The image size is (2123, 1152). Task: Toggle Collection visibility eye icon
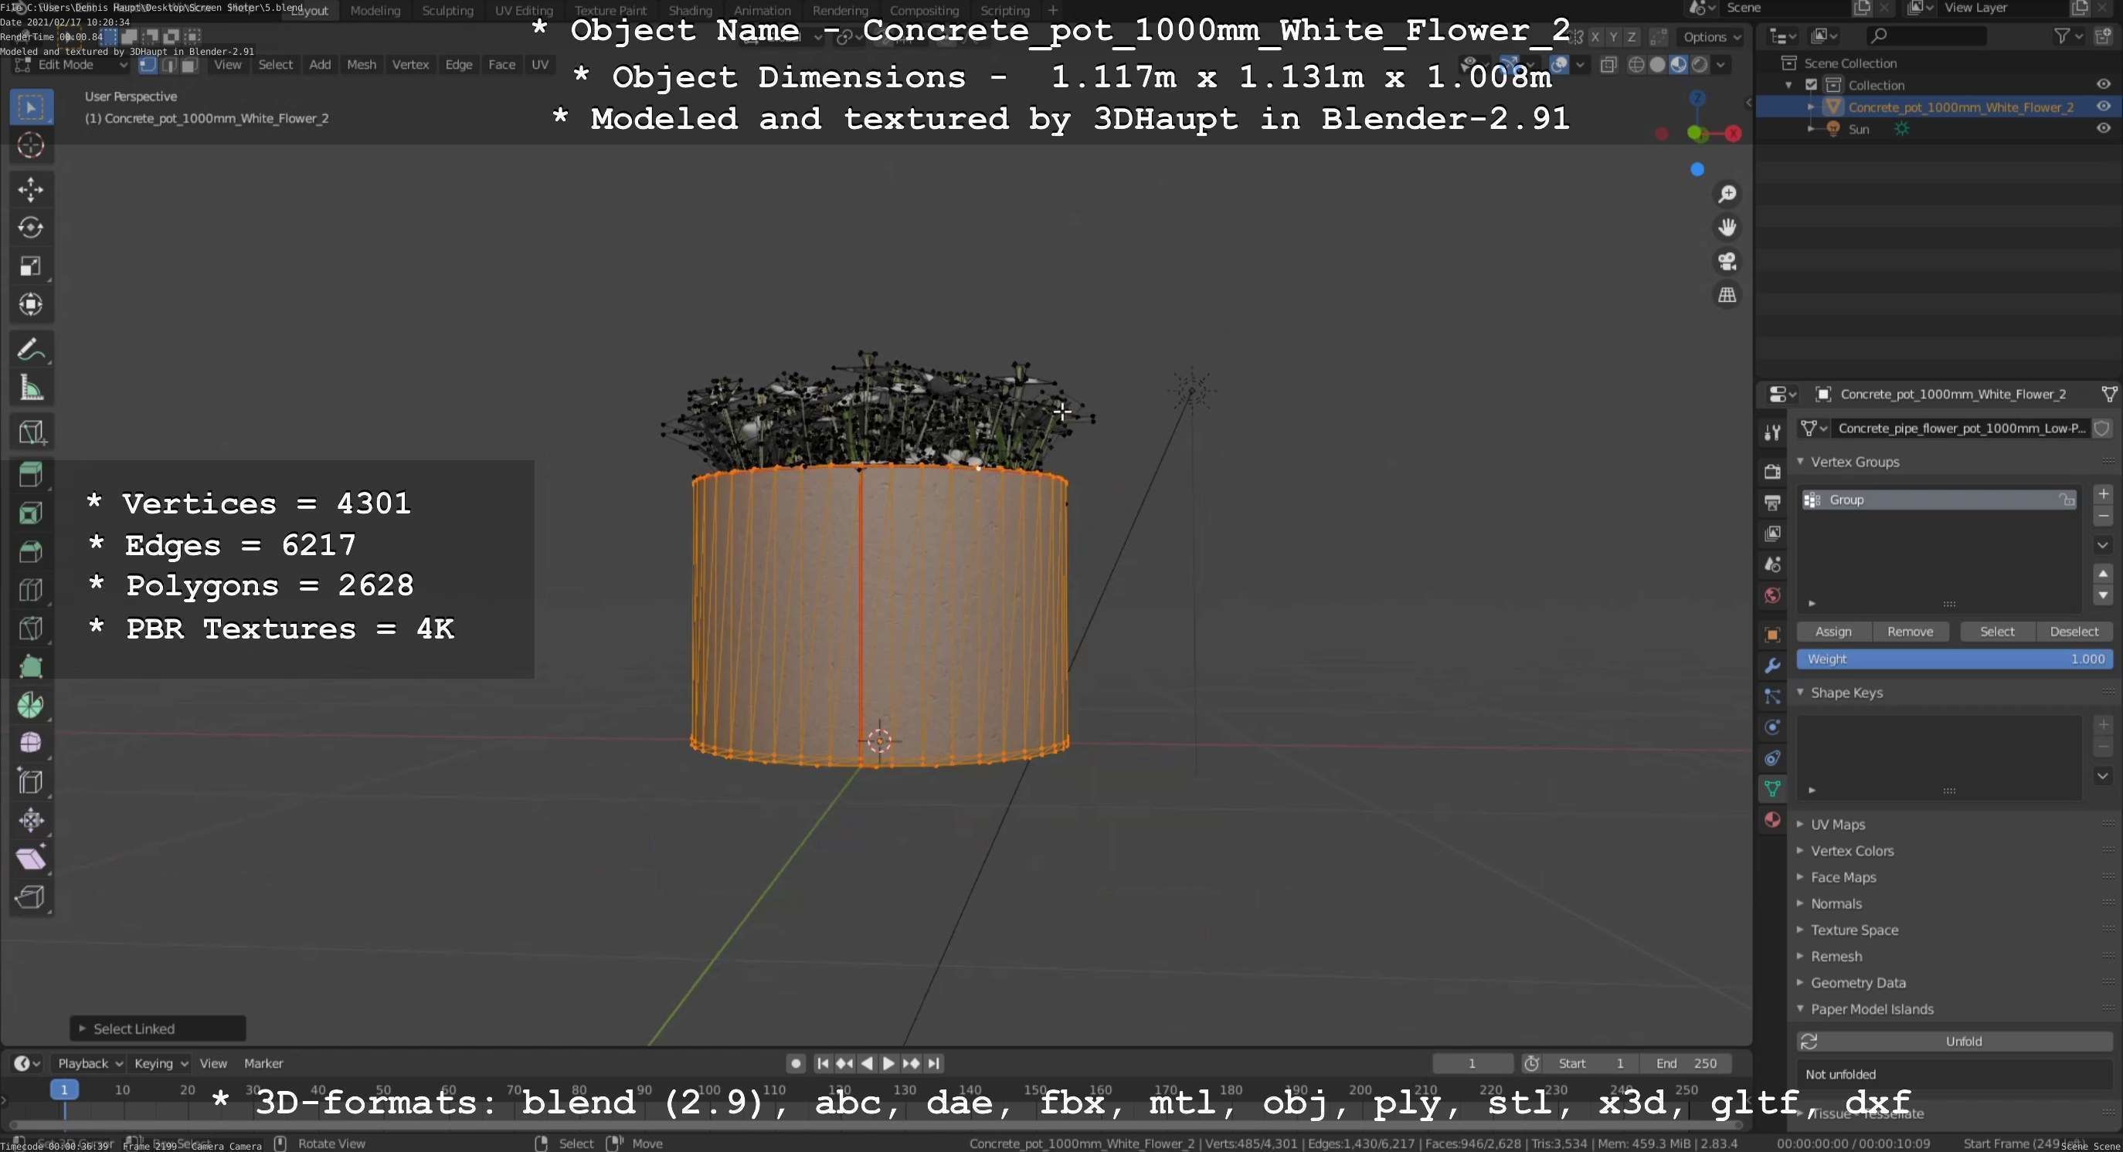(2103, 84)
